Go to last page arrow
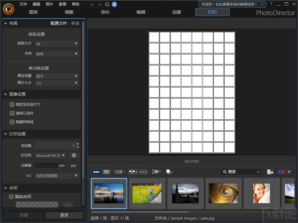Image resolution: width=298 pixels, height=223 pixels. pyautogui.click(x=197, y=161)
